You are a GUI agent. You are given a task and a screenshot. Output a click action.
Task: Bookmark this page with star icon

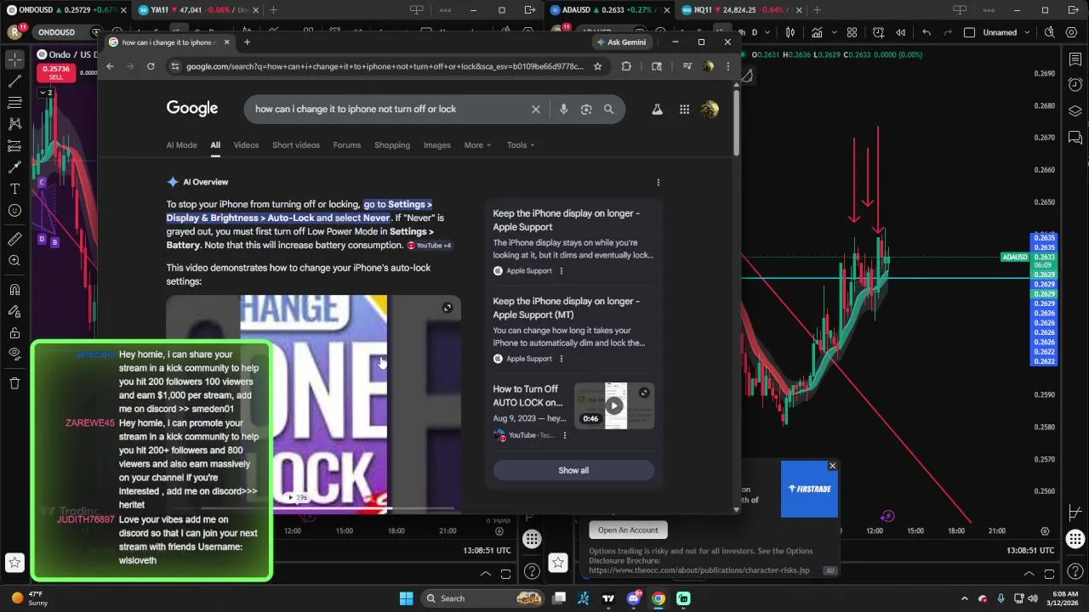point(597,66)
